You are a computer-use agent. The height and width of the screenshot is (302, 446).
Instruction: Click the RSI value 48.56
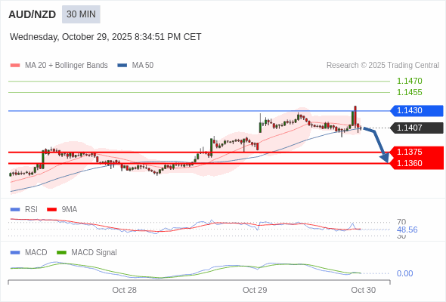pos(407,230)
